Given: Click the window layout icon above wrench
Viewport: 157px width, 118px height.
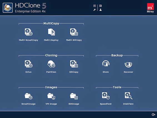Looking at the screenshot, I should pos(94,6).
